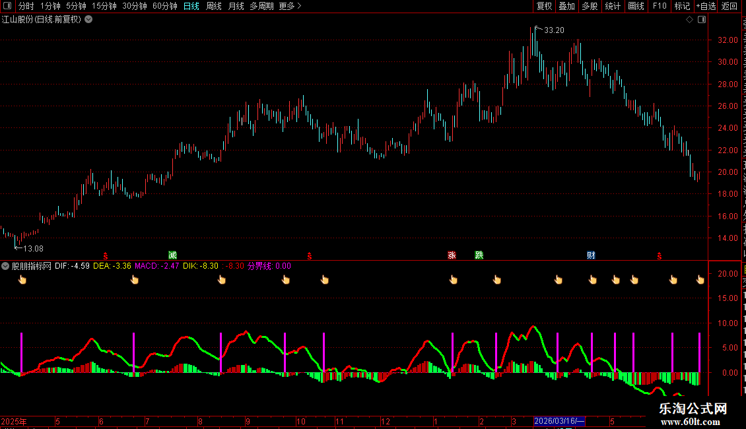Click the 13.08 low price label
Image resolution: width=746 pixels, height=429 pixels.
33,249
